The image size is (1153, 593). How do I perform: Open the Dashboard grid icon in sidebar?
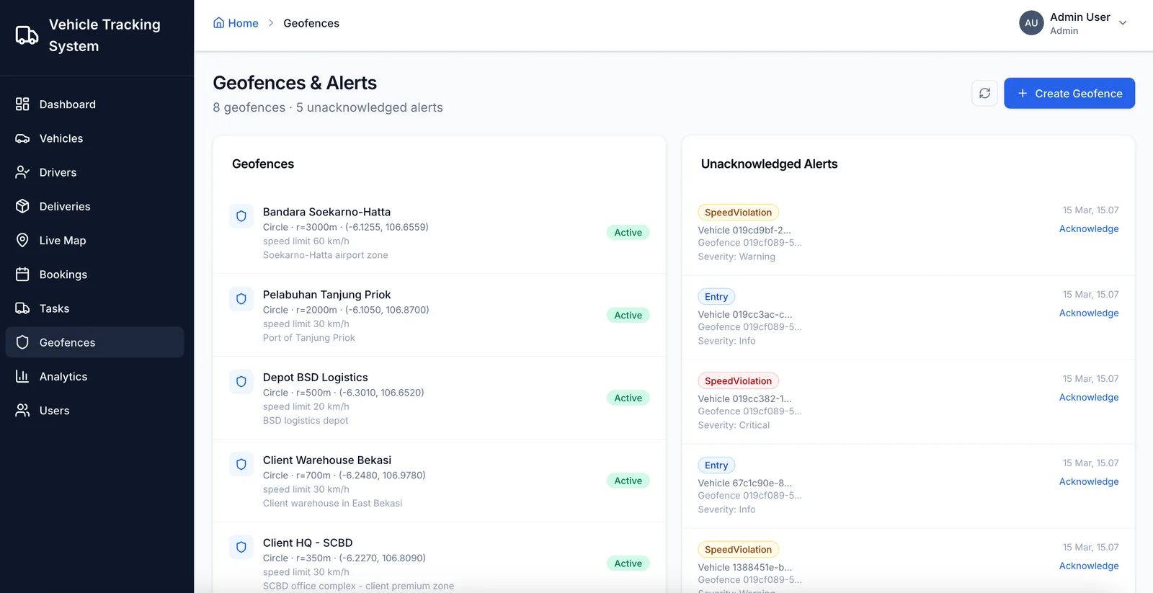pos(22,104)
